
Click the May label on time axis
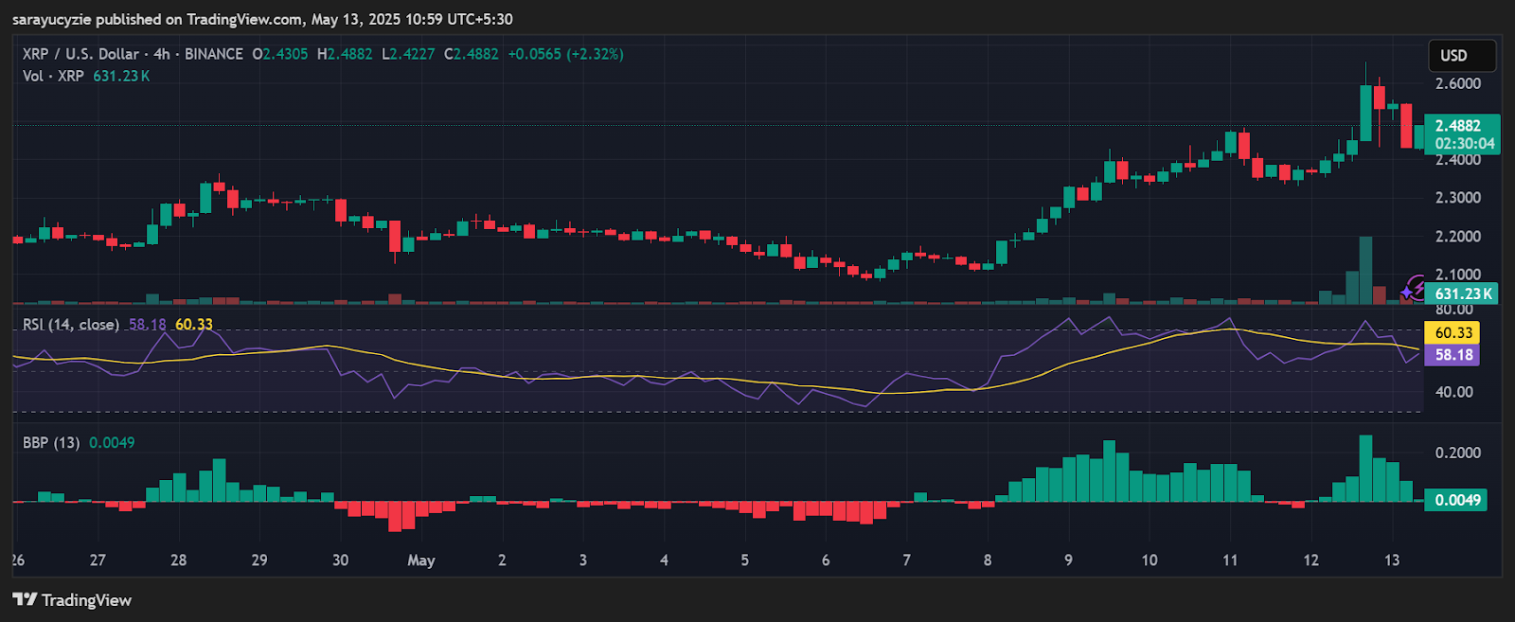coord(421,560)
